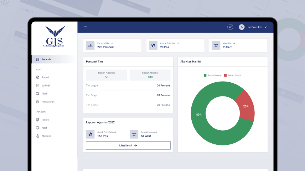Open Pengaturan settings item
305x171 pixels.
[x=48, y=102]
